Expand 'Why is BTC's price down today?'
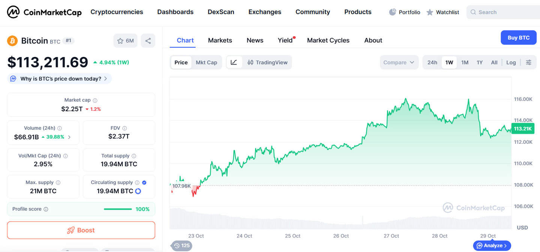Image resolution: width=540 pixels, height=252 pixels. (60, 79)
